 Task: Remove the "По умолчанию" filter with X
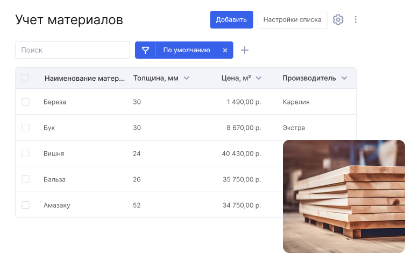tap(225, 50)
